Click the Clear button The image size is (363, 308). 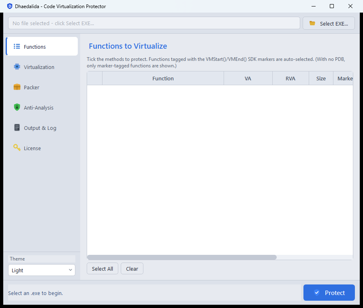(x=132, y=269)
